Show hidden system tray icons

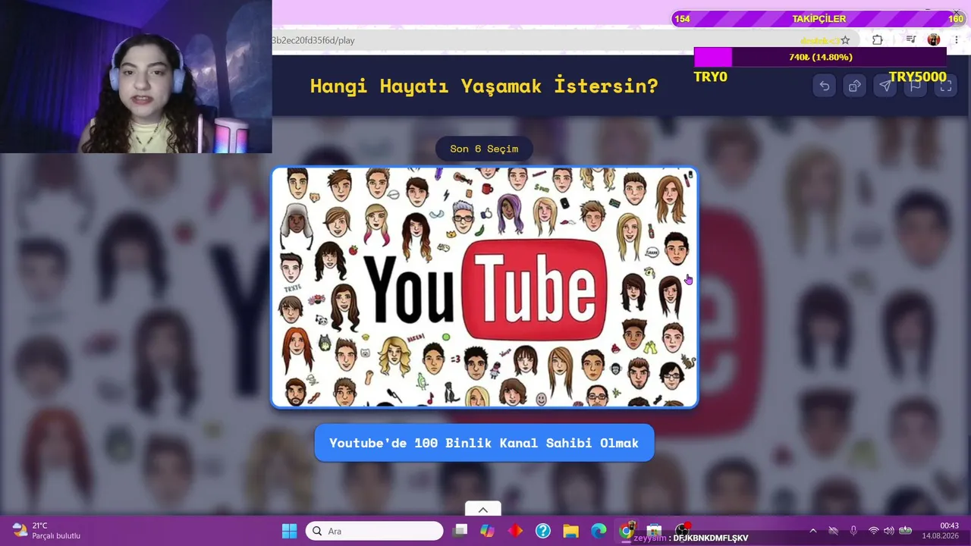tap(813, 531)
